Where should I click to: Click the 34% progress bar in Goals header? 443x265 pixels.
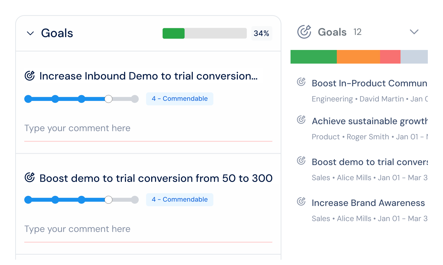[205, 33]
